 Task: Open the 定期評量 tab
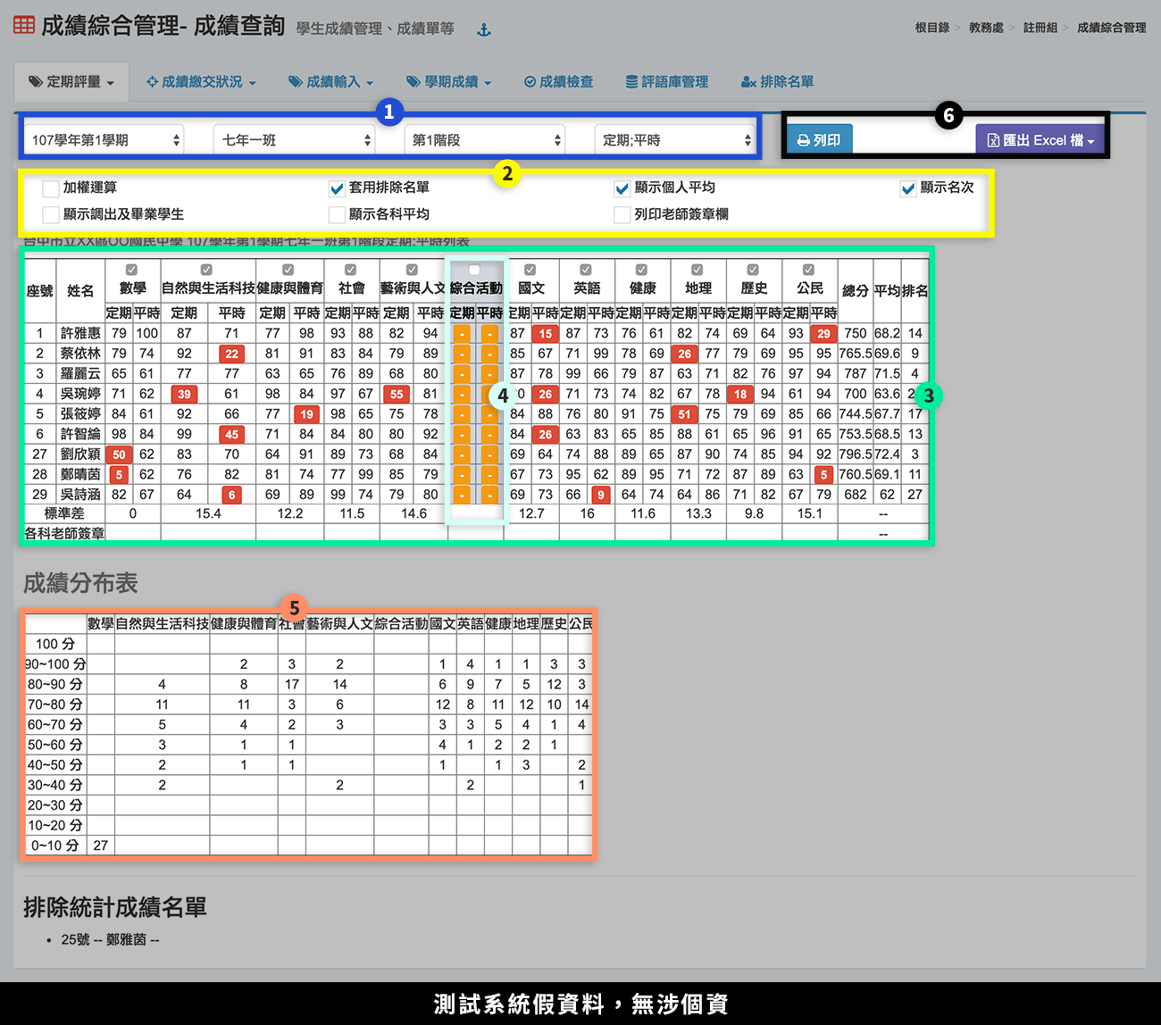(71, 81)
